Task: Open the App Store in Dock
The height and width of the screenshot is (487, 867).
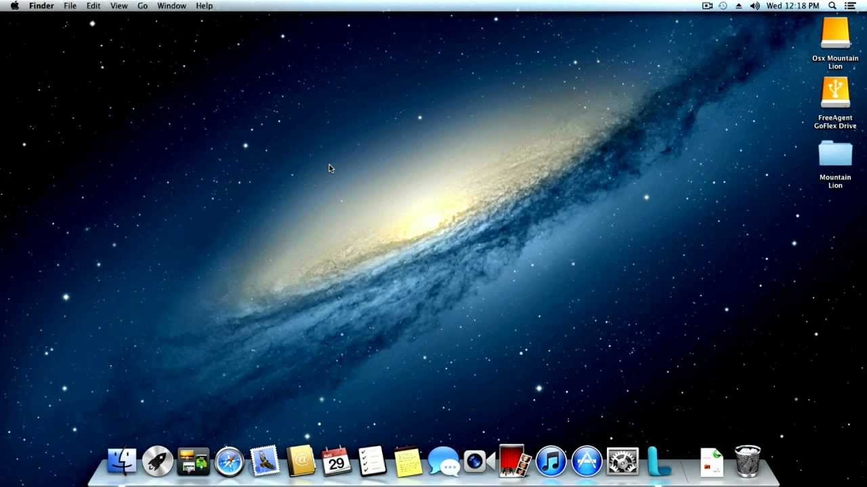Action: (x=587, y=462)
